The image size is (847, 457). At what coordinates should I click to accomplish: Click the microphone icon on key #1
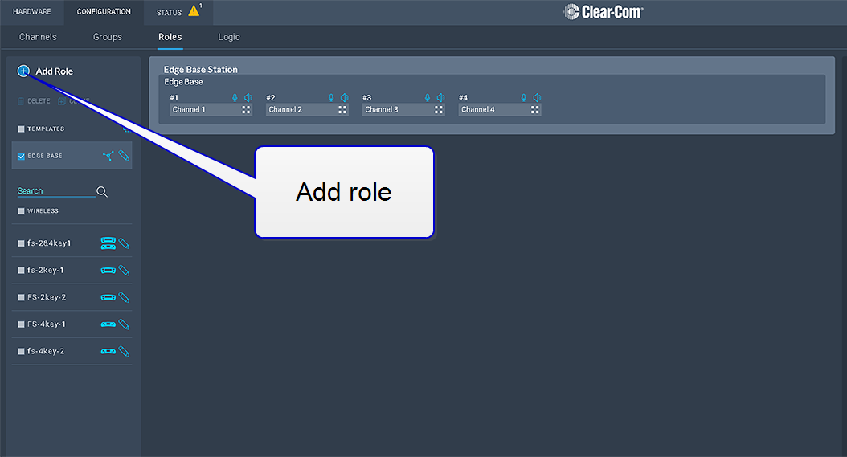point(235,98)
